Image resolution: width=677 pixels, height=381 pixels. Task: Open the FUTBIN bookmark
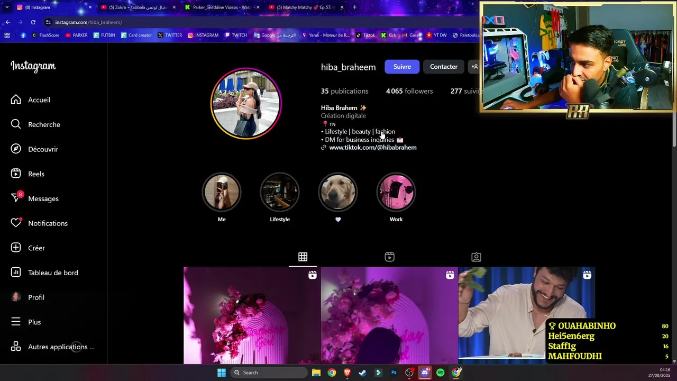[x=104, y=35]
